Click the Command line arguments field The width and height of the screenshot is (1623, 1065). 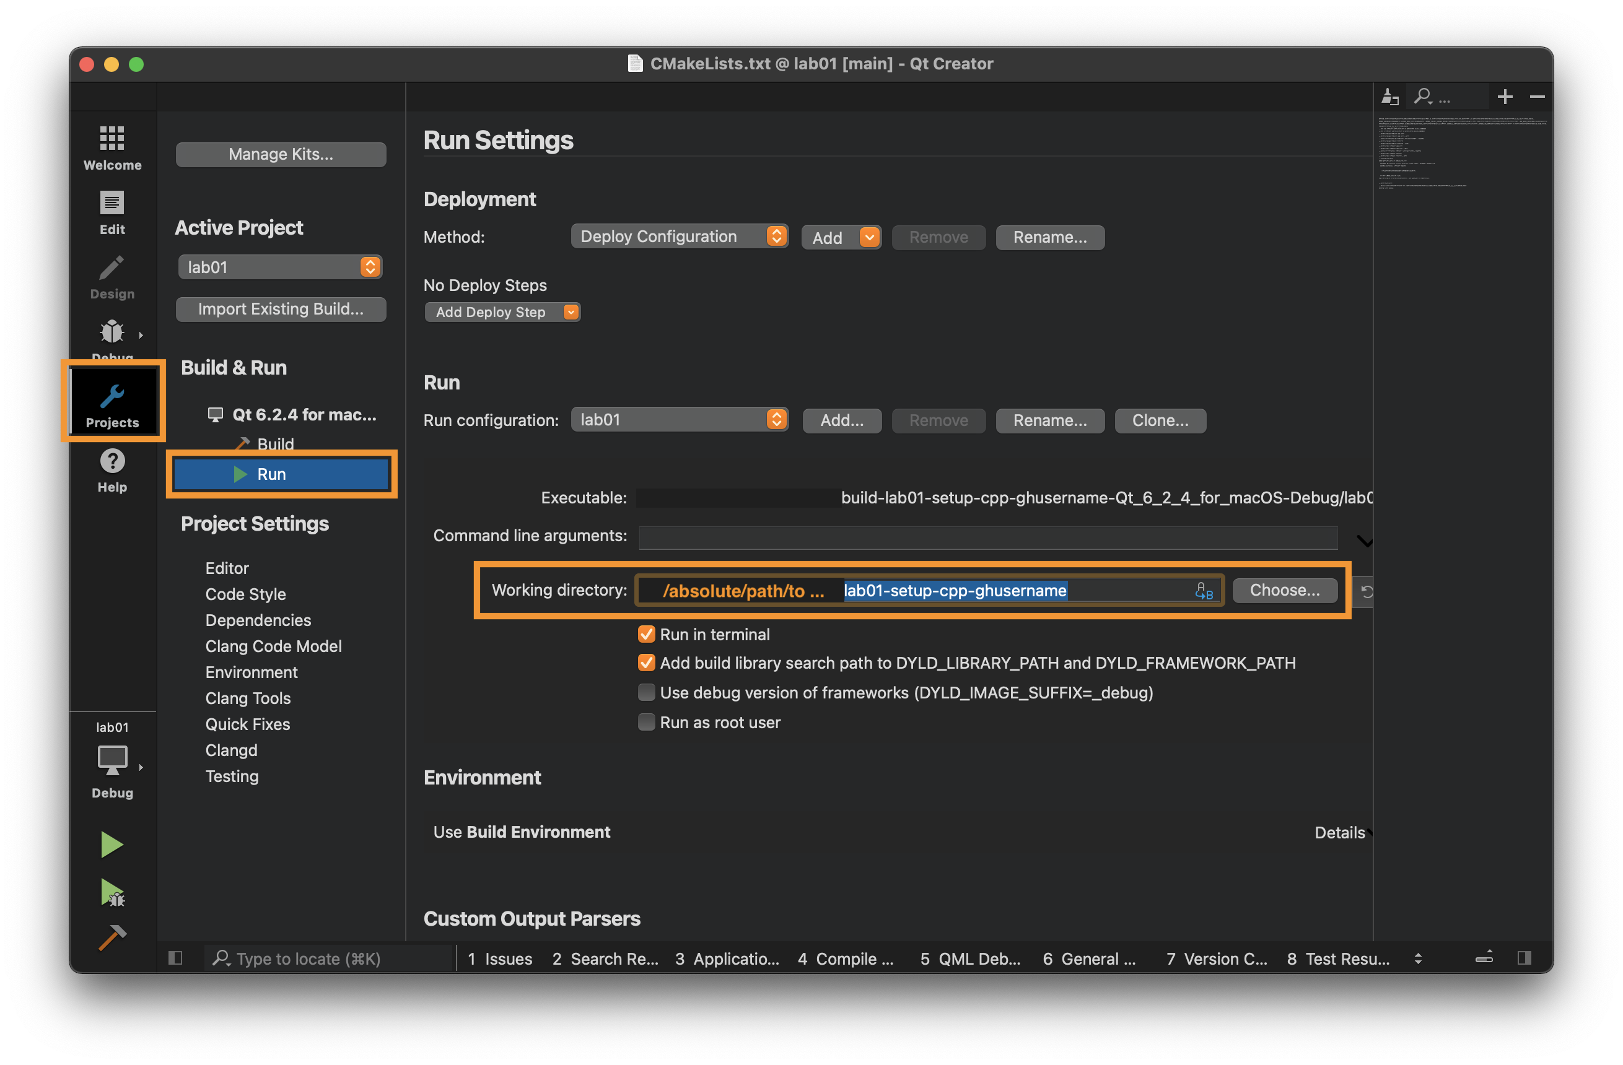click(987, 537)
